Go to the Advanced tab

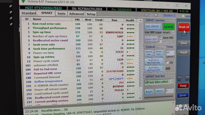[x=76, y=14]
